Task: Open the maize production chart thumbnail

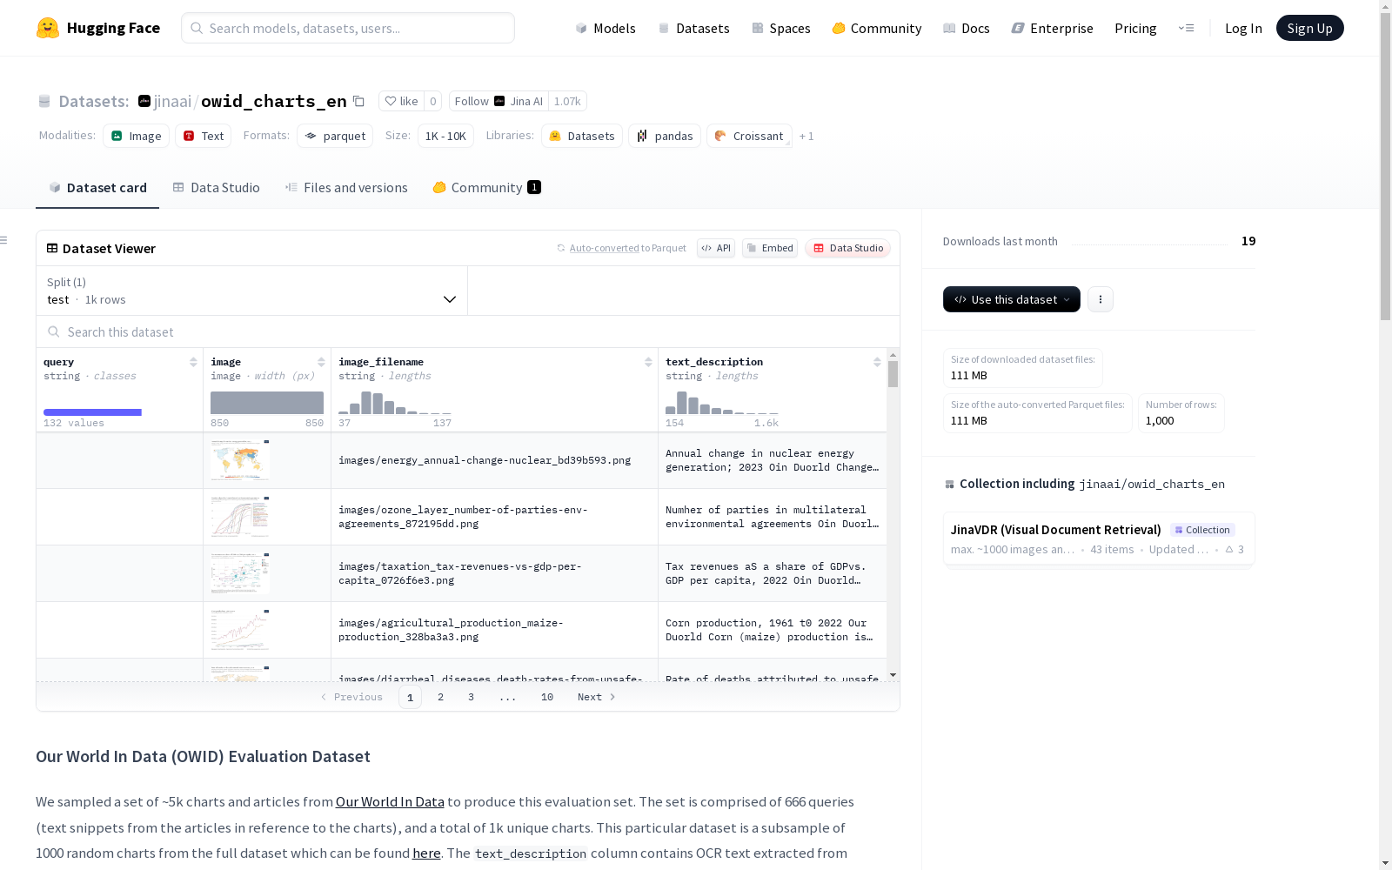Action: click(x=240, y=630)
